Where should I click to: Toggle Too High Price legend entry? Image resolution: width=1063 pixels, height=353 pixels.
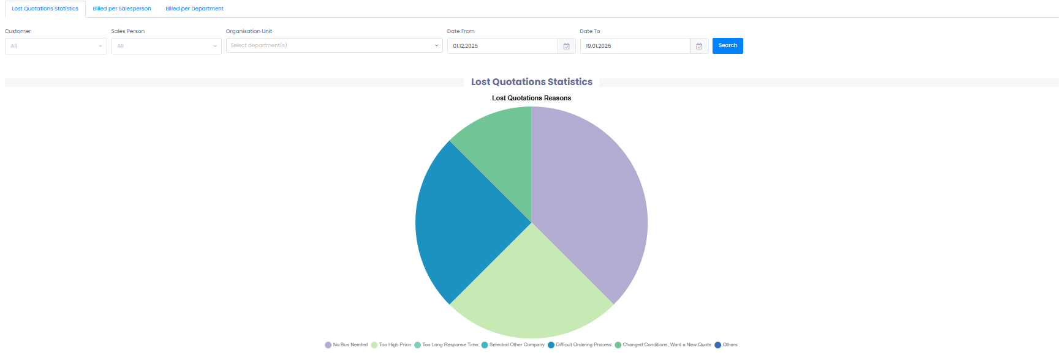[391, 345]
